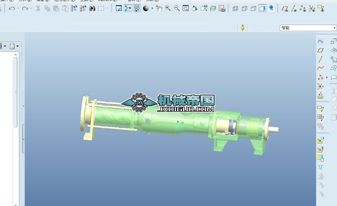Open the appearance gallery sphere
The height and width of the screenshot is (206, 337).
pos(146,8)
